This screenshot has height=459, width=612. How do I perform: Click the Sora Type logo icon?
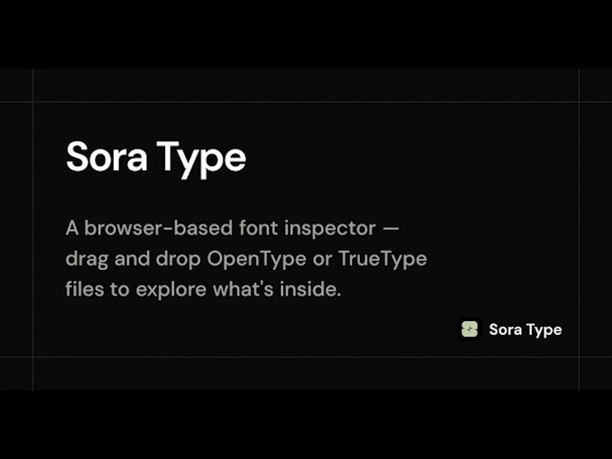(470, 329)
